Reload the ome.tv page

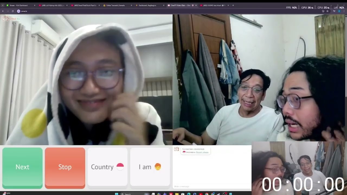pyautogui.click(x=13, y=11)
